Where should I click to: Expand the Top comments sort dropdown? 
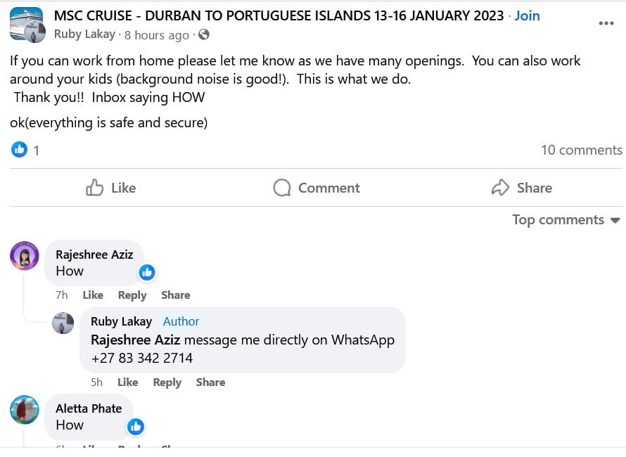(x=566, y=220)
